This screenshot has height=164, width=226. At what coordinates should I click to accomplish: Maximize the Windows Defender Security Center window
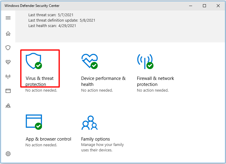coord(204,6)
